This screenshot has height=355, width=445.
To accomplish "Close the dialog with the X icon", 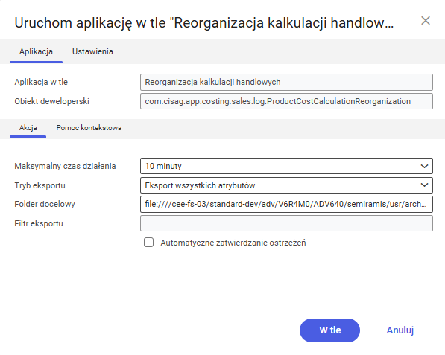I will point(426,21).
